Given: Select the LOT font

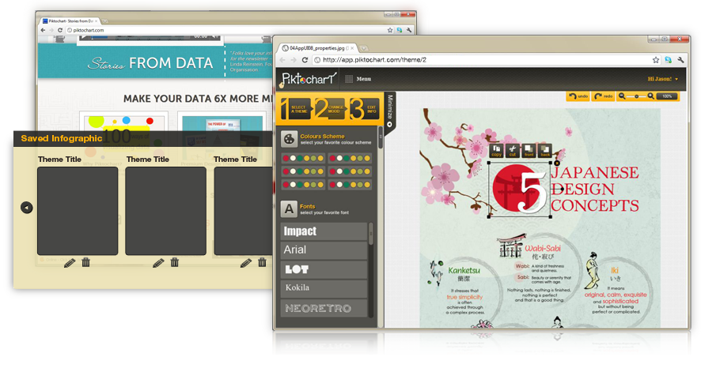Looking at the screenshot, I should click(x=324, y=269).
